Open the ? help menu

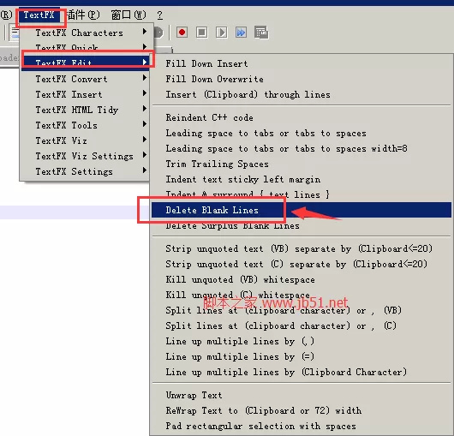click(x=160, y=15)
